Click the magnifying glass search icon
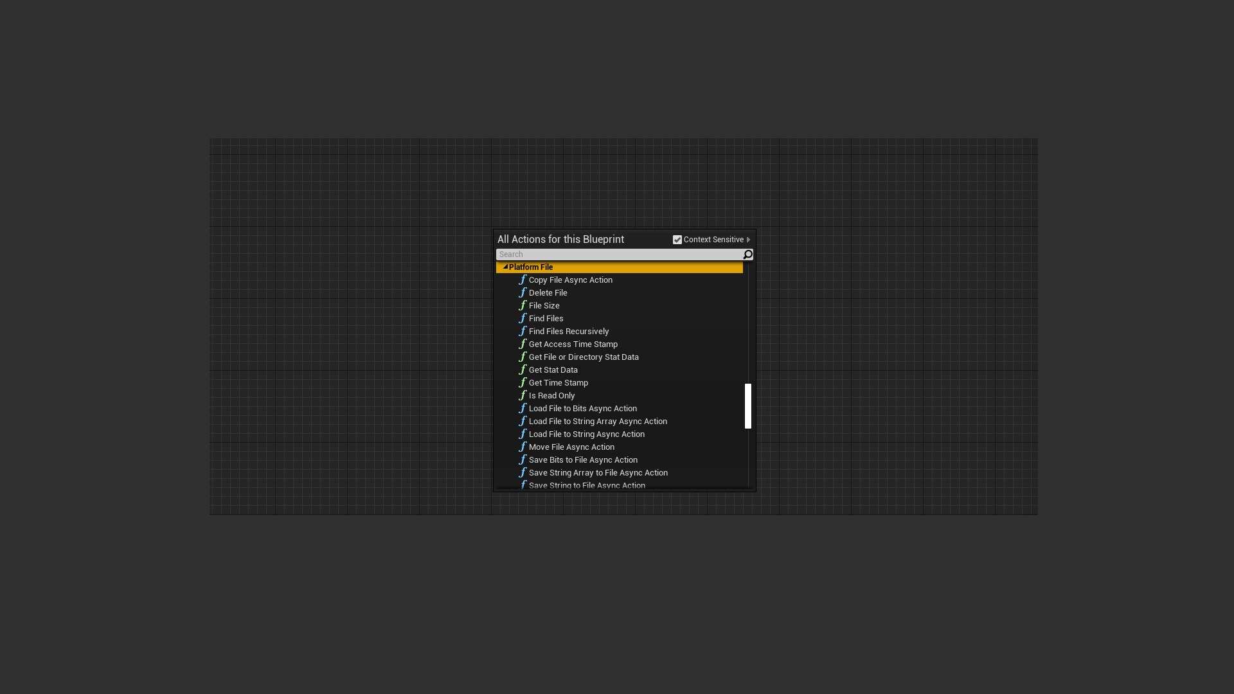This screenshot has height=694, width=1234. click(x=747, y=254)
